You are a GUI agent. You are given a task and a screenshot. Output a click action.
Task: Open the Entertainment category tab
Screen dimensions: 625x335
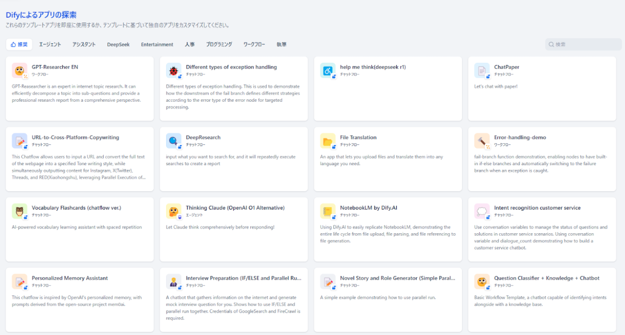[157, 44]
